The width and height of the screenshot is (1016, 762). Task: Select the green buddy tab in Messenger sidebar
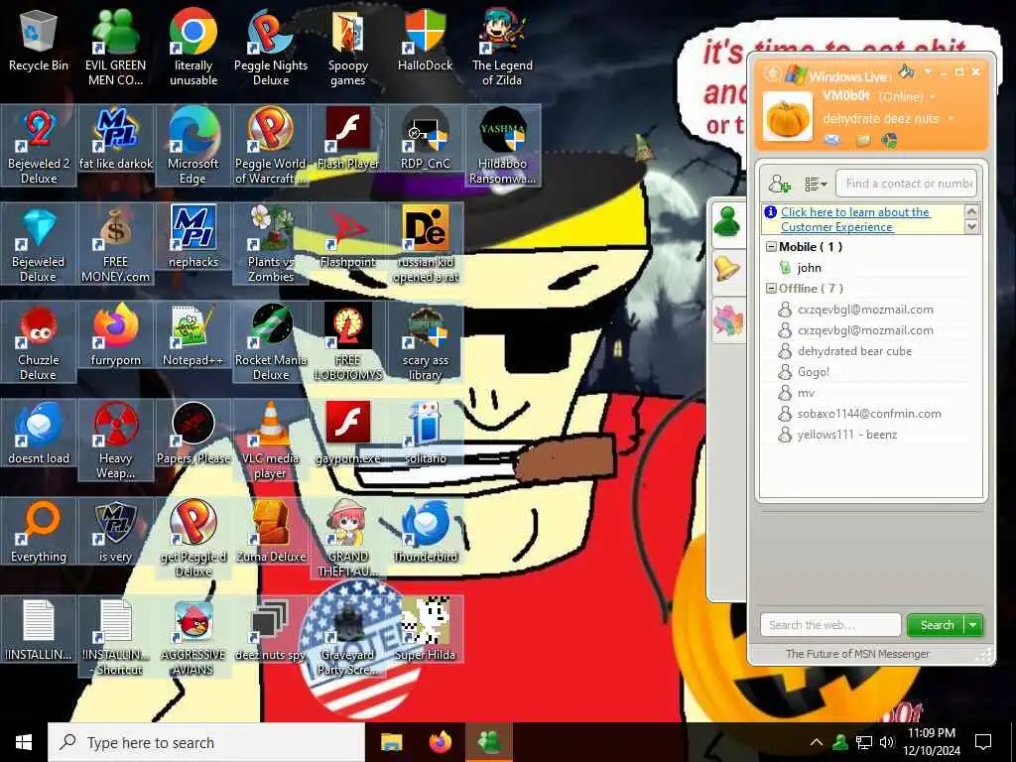tap(727, 223)
